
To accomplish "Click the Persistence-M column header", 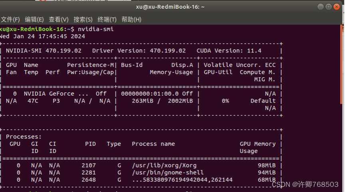I will pos(90,65).
